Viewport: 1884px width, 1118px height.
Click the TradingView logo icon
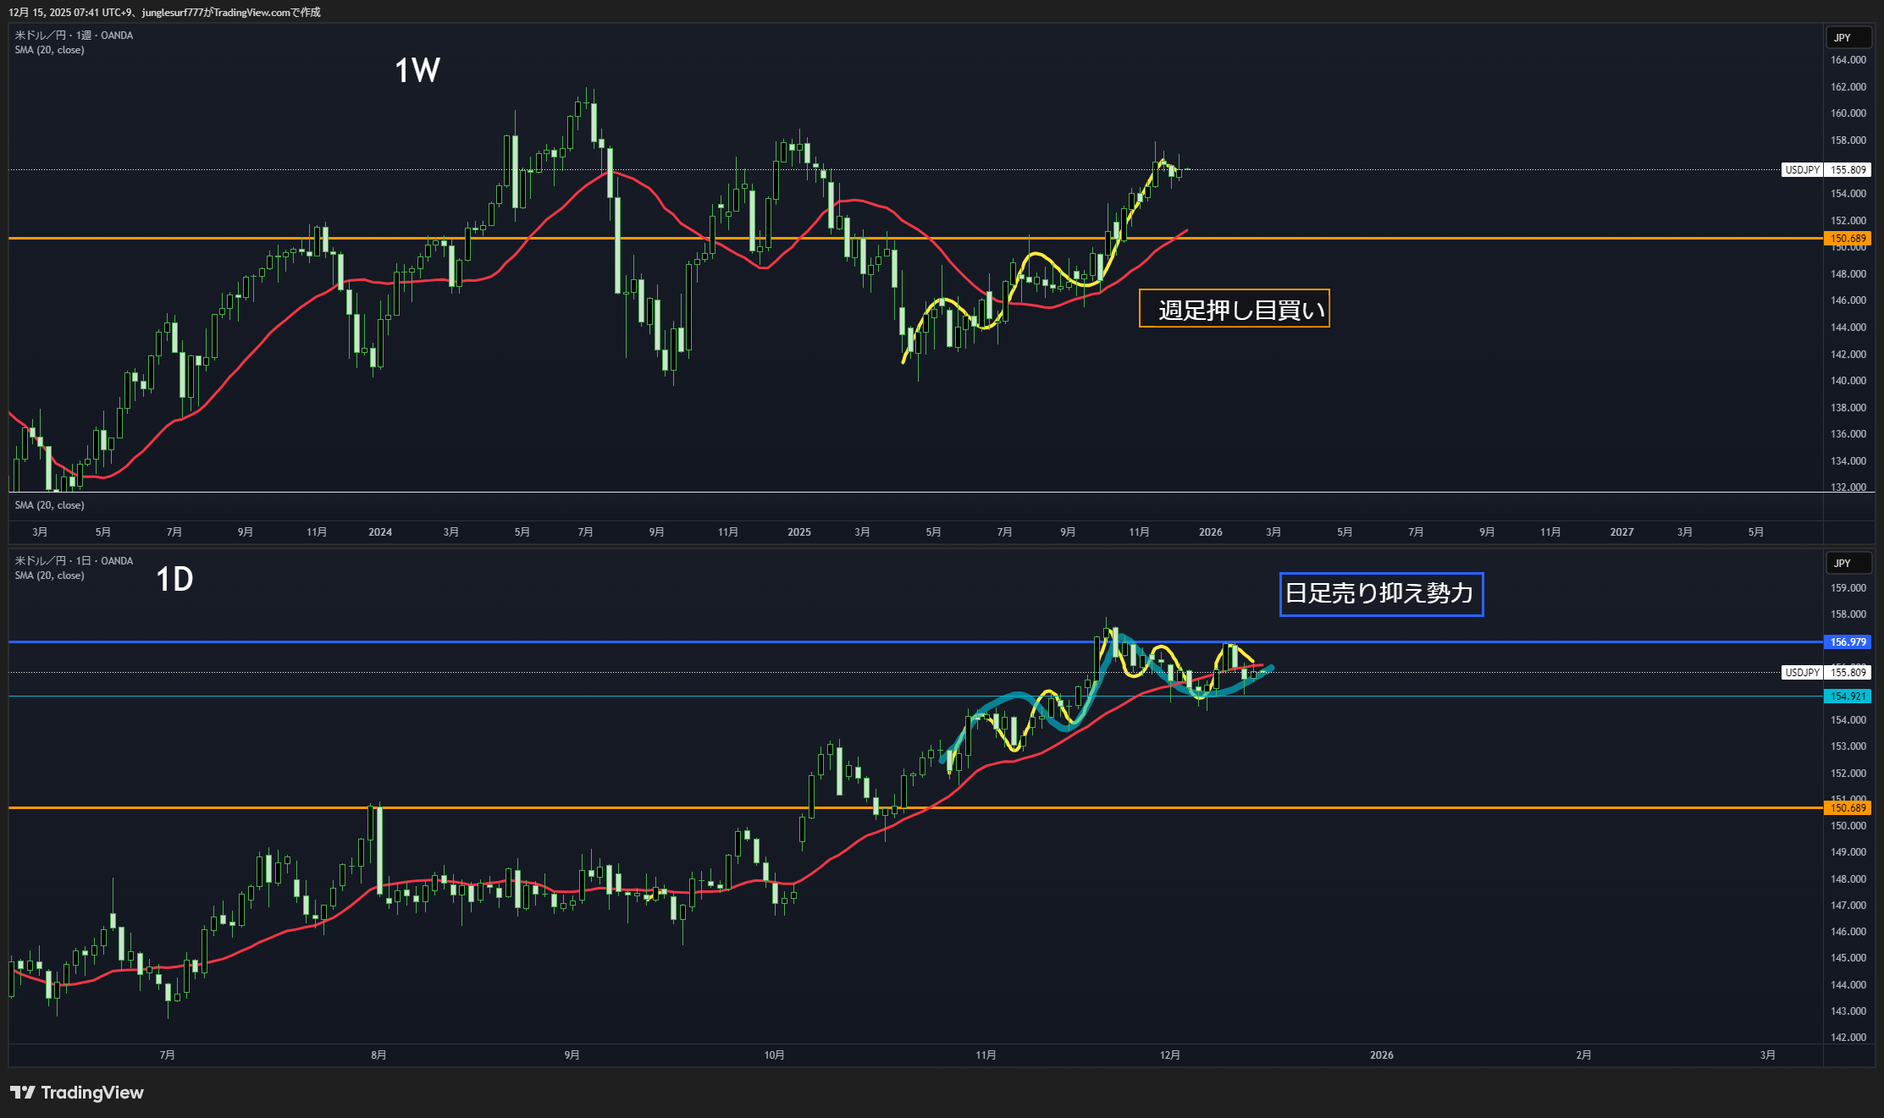coord(23,1093)
